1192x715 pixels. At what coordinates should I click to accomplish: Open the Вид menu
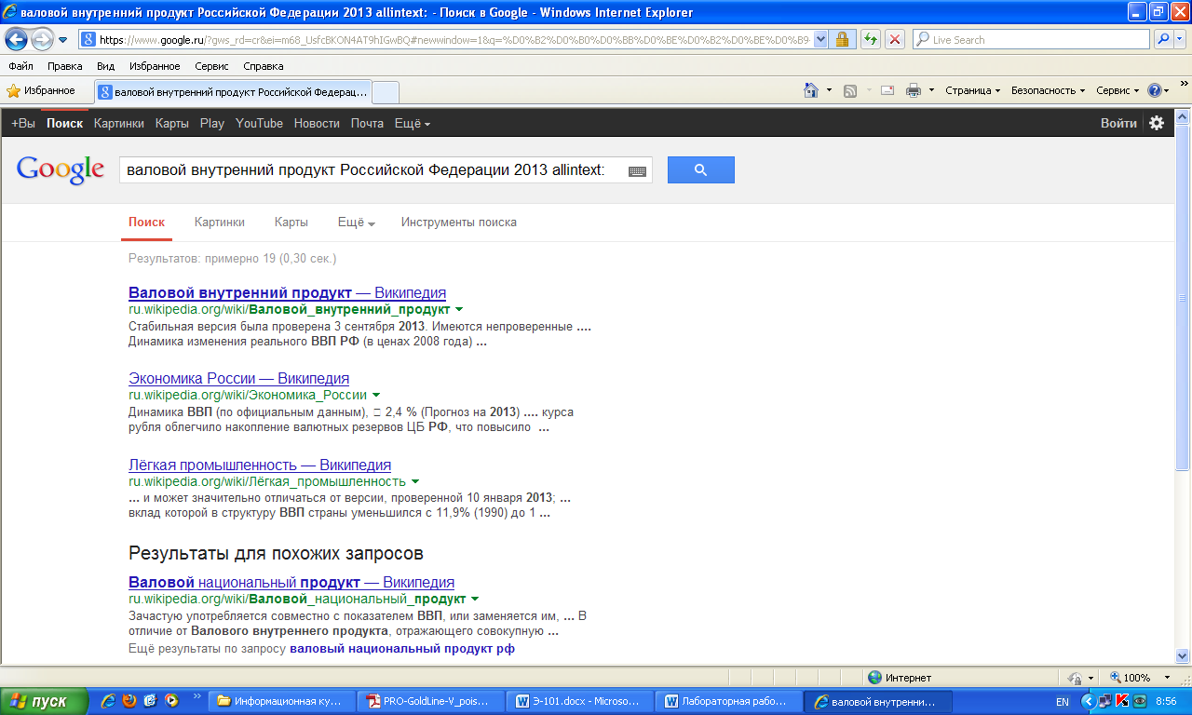pyautogui.click(x=106, y=66)
